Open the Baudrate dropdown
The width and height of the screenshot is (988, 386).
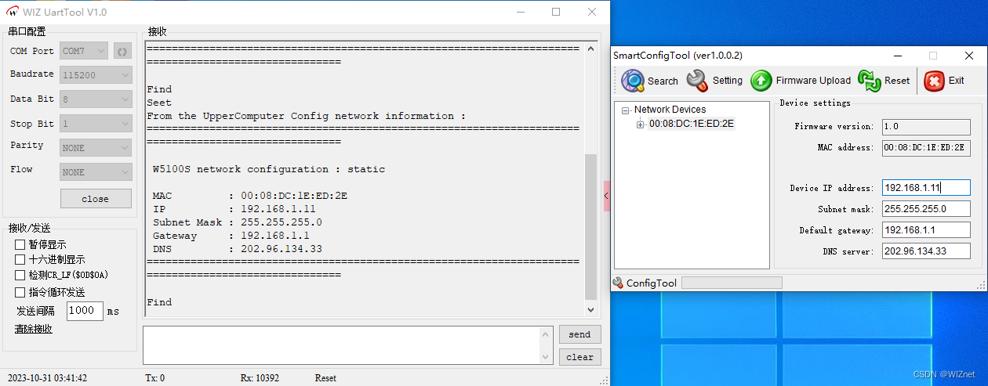coord(96,75)
